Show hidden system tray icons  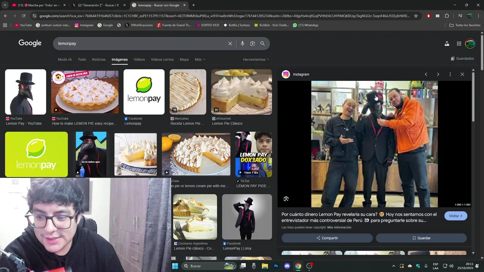394,266
